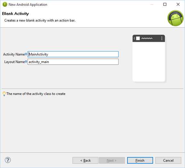
Task: Click the help question mark icon
Action: point(8,160)
